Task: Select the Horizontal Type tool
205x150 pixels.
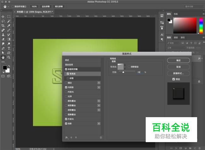Action: [x=9, y=48]
